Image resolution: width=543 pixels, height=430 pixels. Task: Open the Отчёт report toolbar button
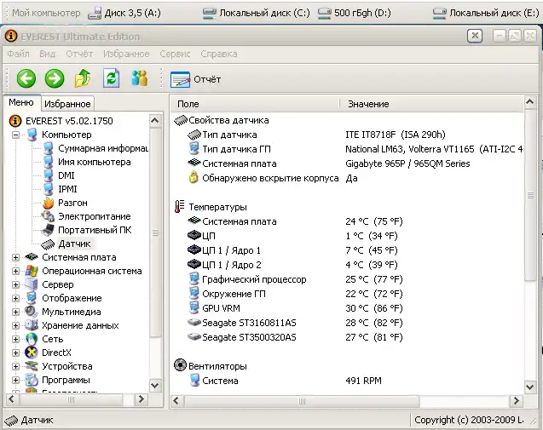tap(196, 79)
